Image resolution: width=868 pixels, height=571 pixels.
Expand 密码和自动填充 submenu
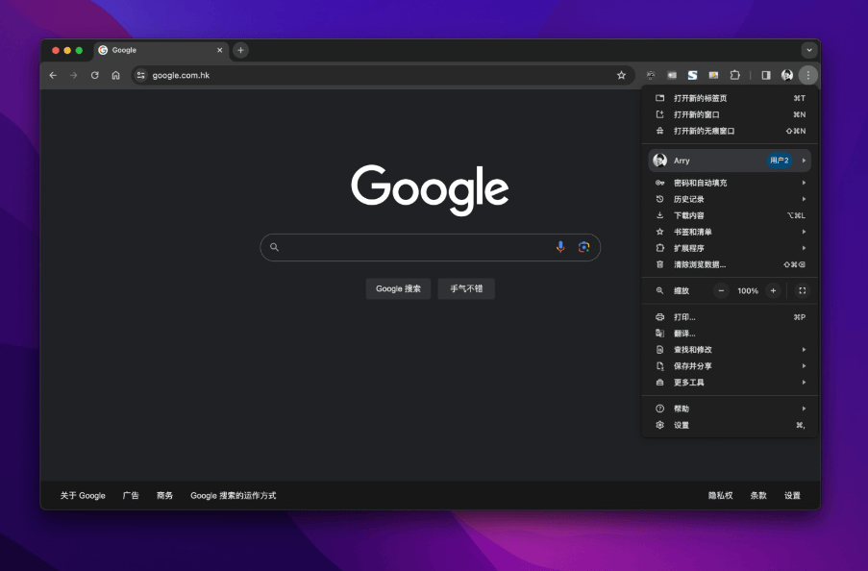(730, 183)
